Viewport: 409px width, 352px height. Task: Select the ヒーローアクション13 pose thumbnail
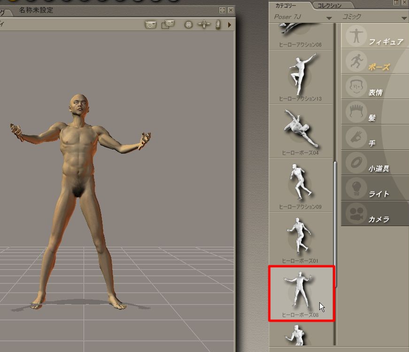[x=301, y=77]
